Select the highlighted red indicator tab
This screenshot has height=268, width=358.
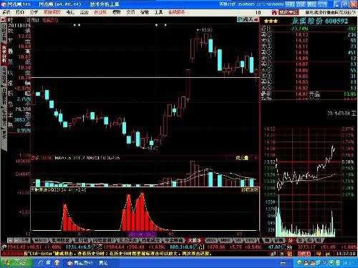(x=194, y=240)
